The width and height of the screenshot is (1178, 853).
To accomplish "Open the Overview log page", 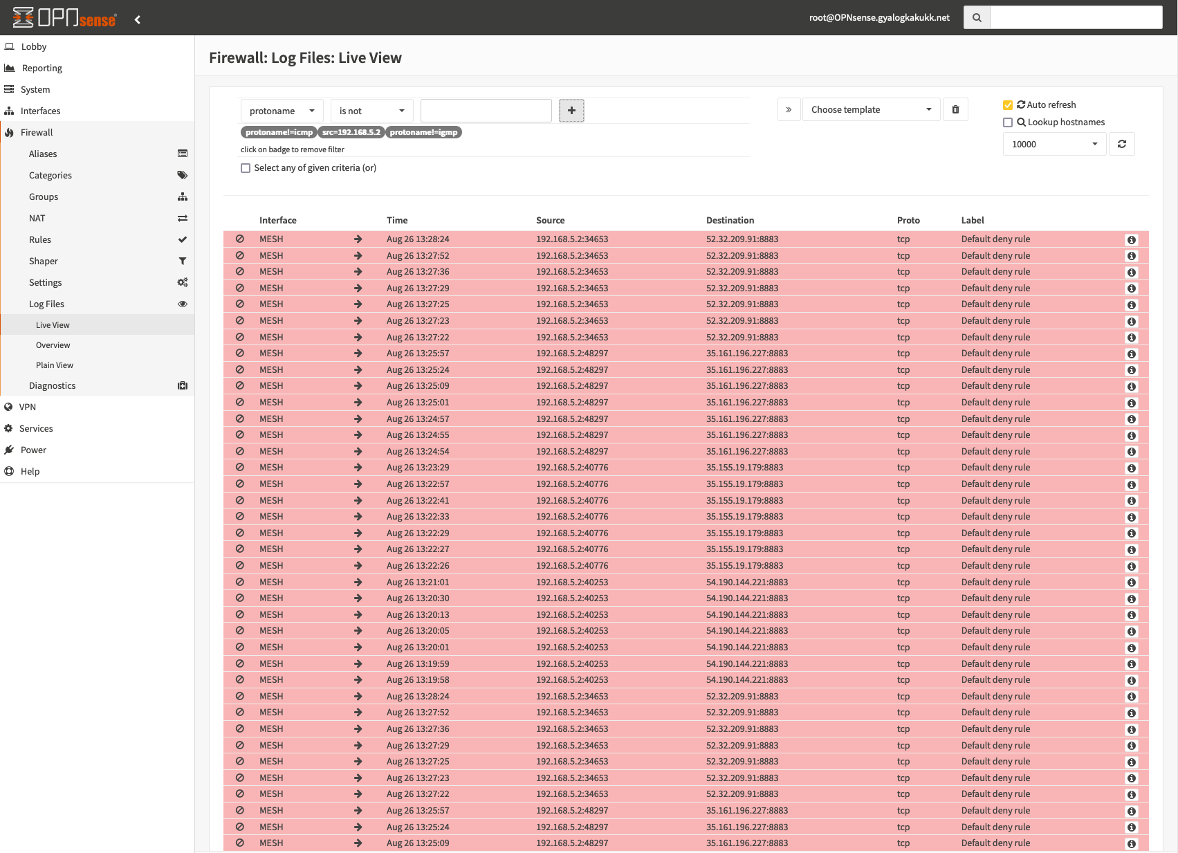I will point(53,345).
